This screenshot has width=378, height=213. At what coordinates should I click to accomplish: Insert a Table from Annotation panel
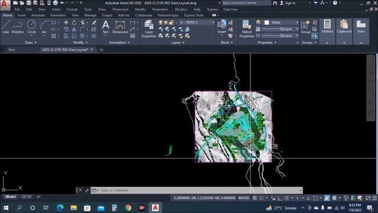pos(132,36)
